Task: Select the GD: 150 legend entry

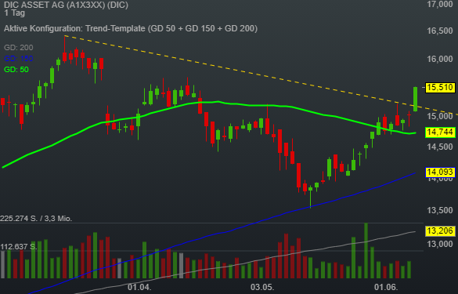Action: pos(19,59)
